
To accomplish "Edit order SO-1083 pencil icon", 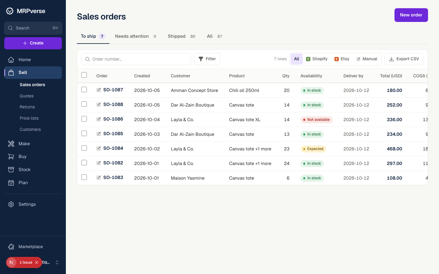I will [x=99, y=177].
